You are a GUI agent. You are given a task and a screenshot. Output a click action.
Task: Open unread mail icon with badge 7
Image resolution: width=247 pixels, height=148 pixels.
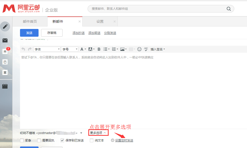[5, 51]
